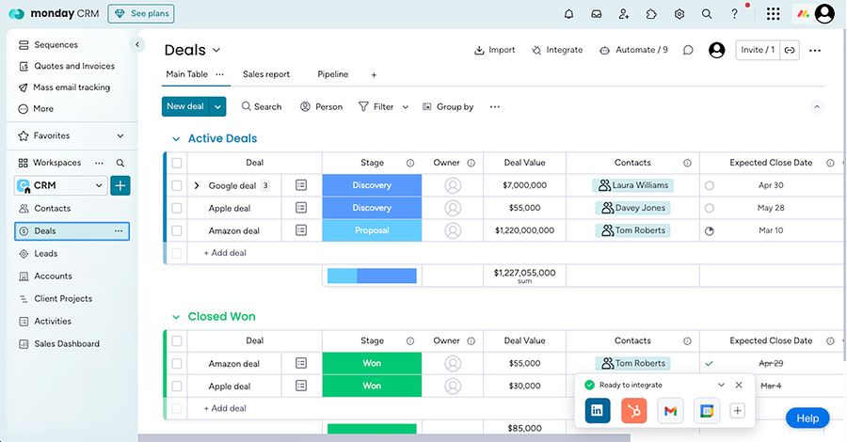
Task: Minimize Ready to integrate popup chevron
Action: tap(721, 385)
